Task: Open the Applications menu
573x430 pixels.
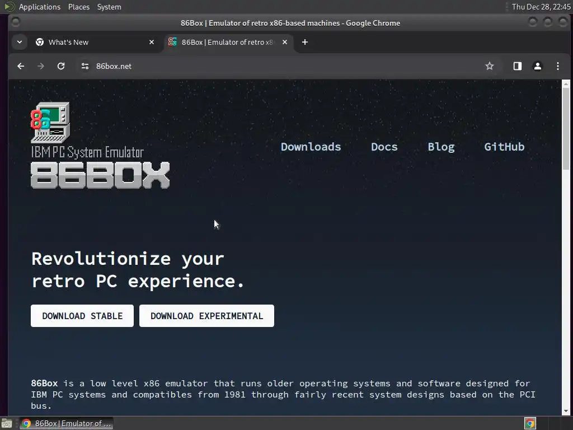Action: 40,7
